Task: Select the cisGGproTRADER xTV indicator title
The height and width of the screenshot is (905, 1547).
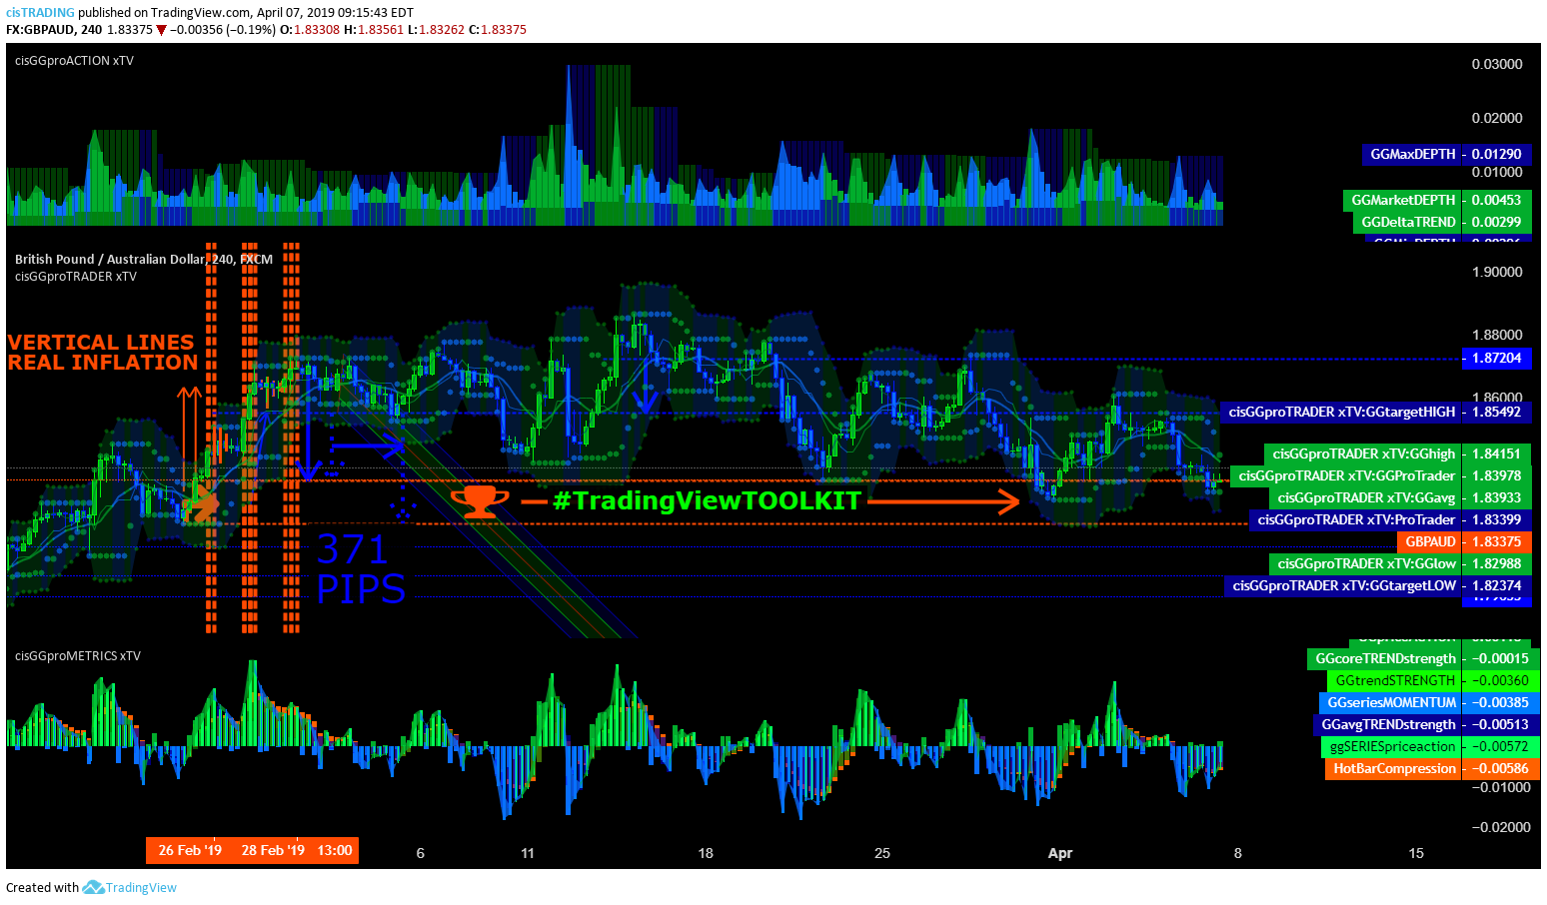Action: point(76,277)
